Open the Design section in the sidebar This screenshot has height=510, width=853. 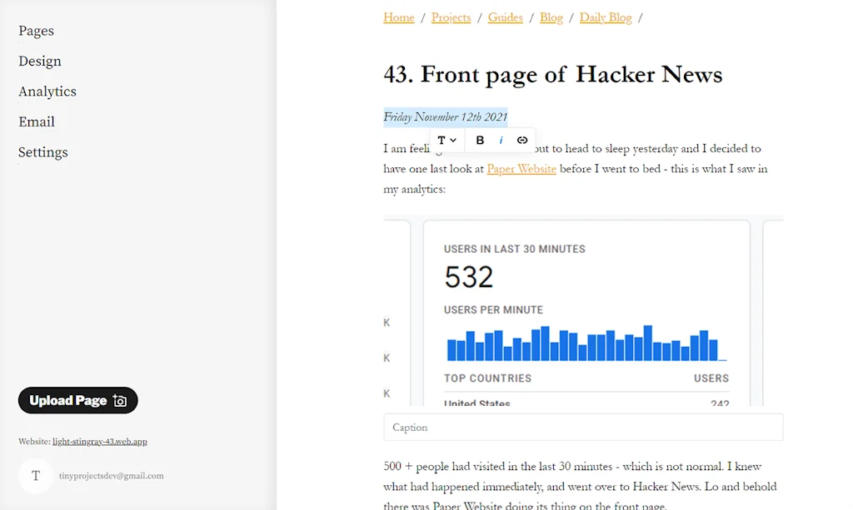click(x=39, y=61)
